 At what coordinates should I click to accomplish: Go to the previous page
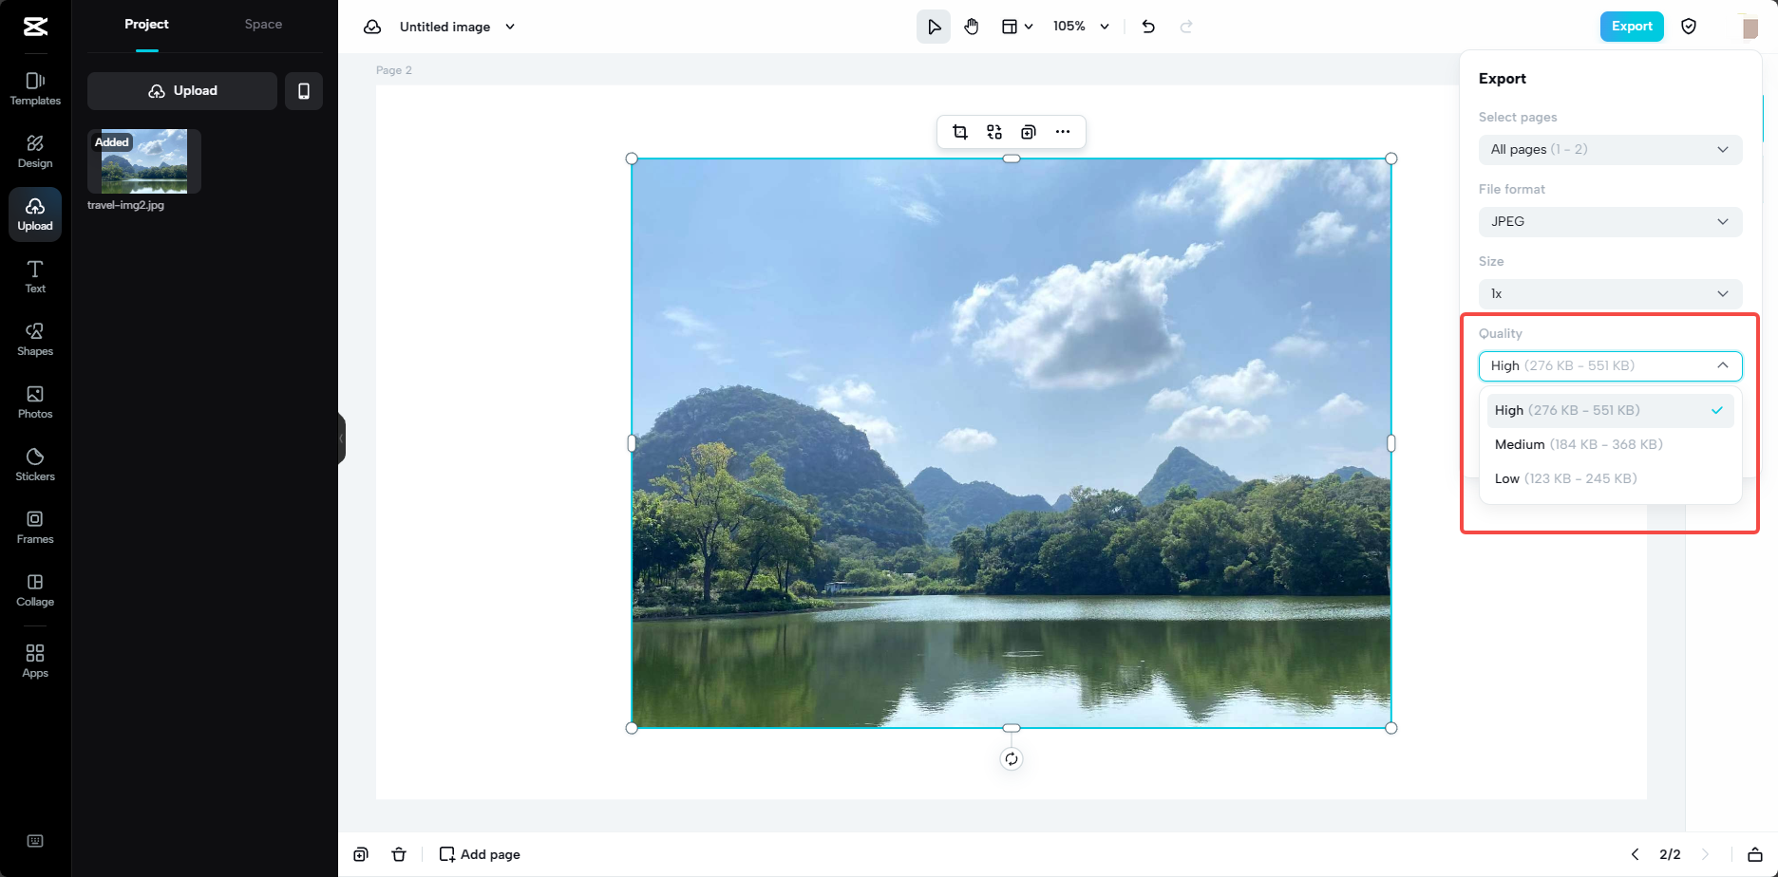[1636, 854]
